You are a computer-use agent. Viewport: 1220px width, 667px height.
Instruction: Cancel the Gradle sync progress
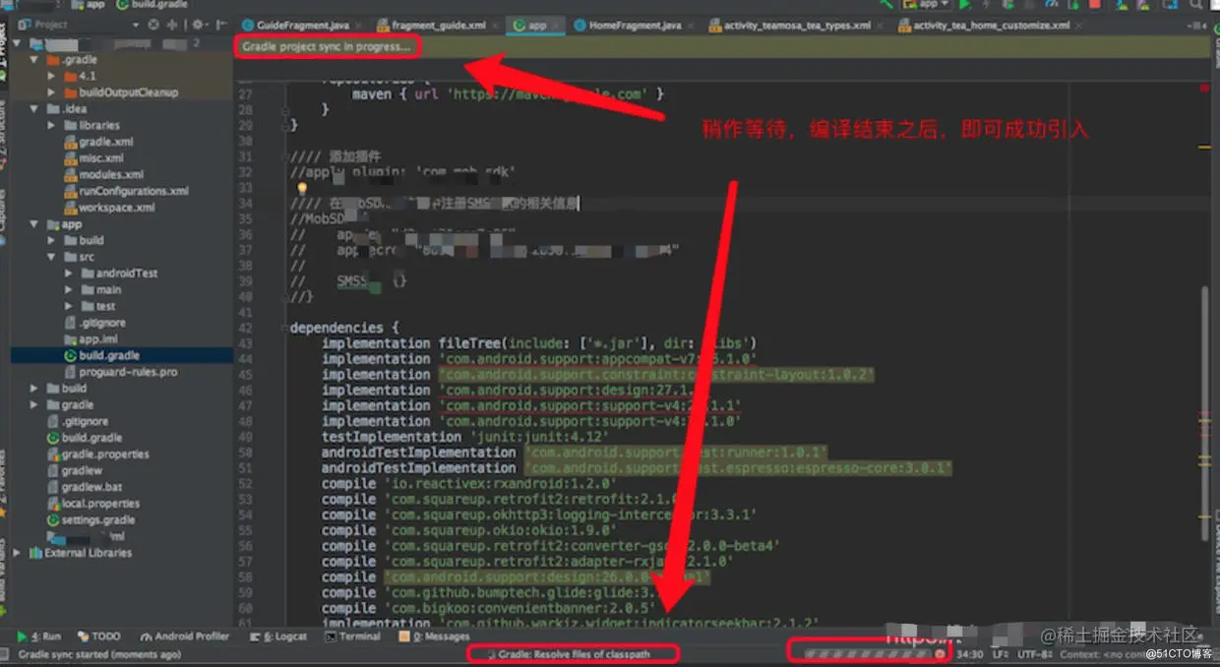pyautogui.click(x=940, y=653)
